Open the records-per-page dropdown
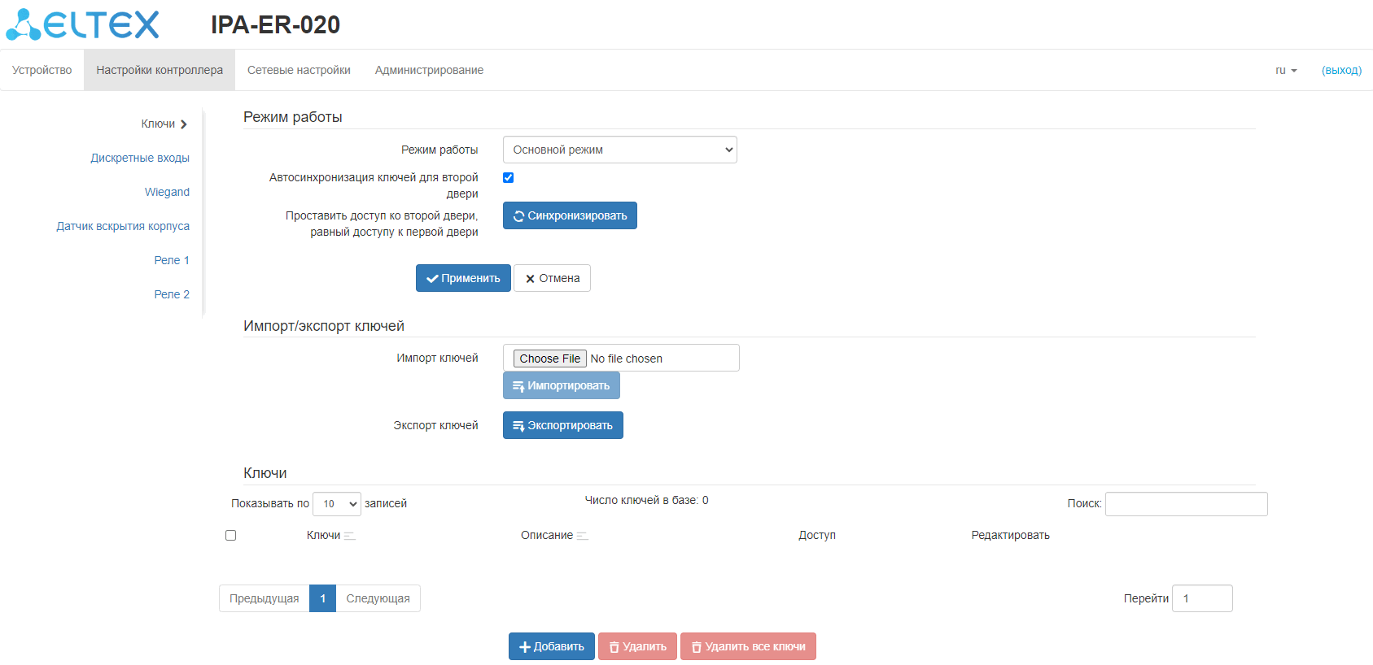 pyautogui.click(x=337, y=504)
